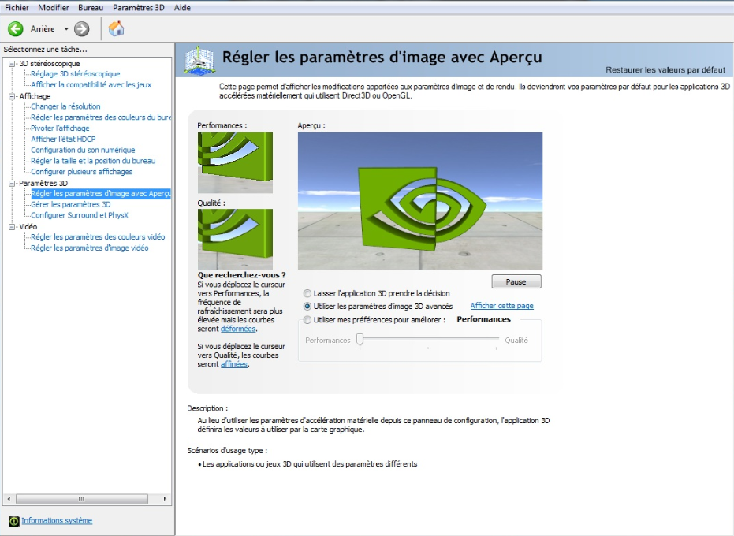Viewport: 734px width, 536px height.
Task: Open the 'Paramètres 3D' menu
Action: point(138,7)
